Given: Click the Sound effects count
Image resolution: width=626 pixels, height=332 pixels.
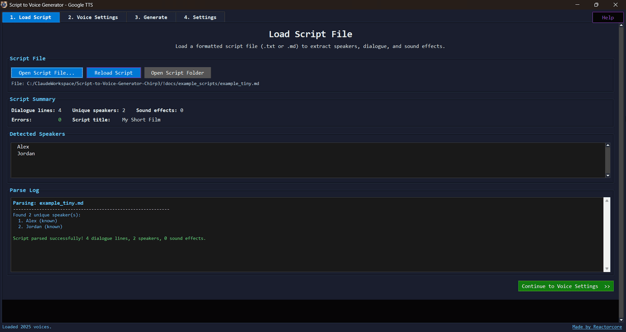Looking at the screenshot, I should (182, 110).
